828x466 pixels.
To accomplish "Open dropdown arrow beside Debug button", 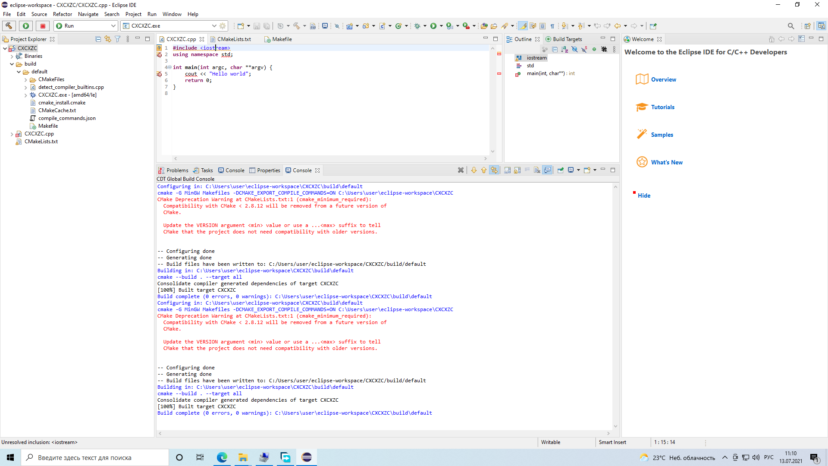I will tap(425, 26).
